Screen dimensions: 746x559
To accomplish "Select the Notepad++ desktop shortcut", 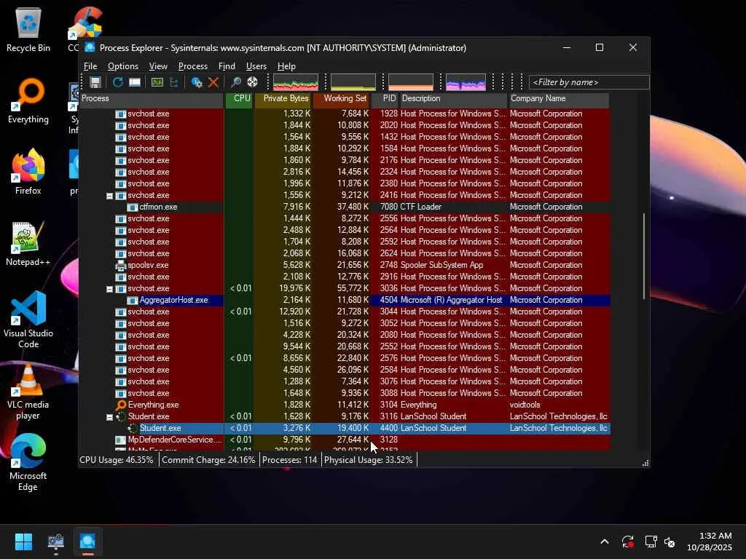I will click(x=28, y=243).
